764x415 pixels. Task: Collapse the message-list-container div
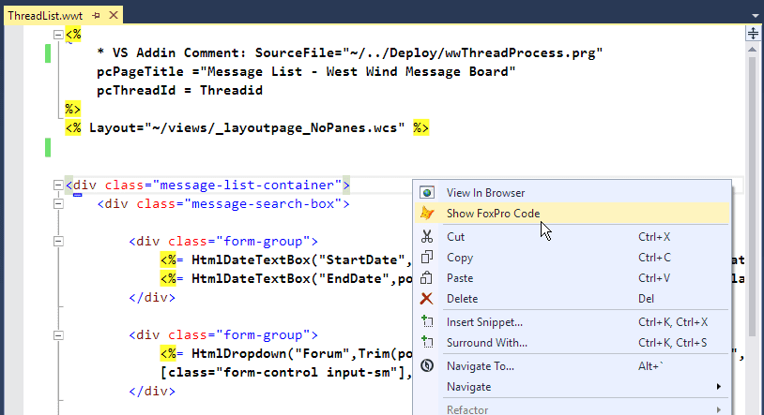pos(58,185)
